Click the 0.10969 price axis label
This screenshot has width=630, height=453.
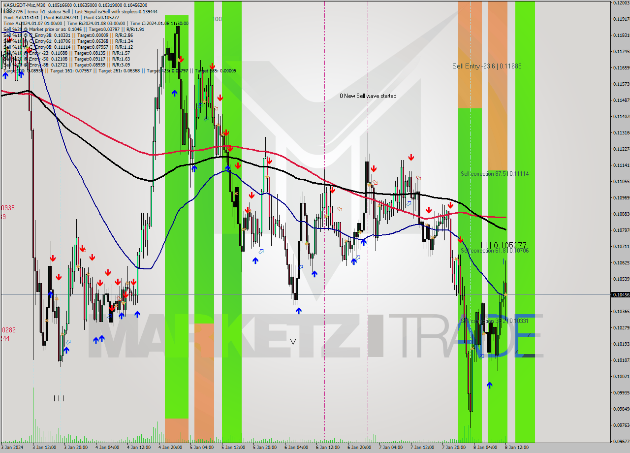[621, 198]
